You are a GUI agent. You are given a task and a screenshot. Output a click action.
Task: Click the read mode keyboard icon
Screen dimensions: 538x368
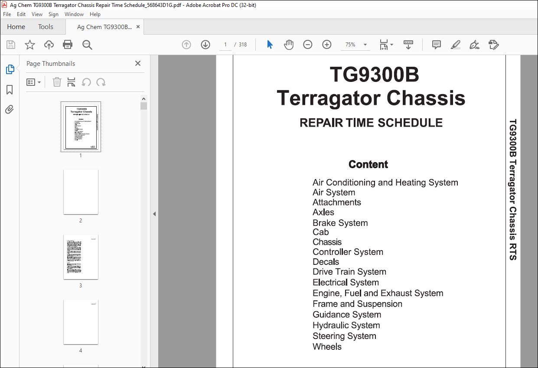pos(408,45)
